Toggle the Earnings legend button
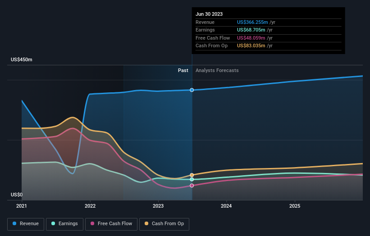Viewport: 370px width, 236px height. (64, 224)
